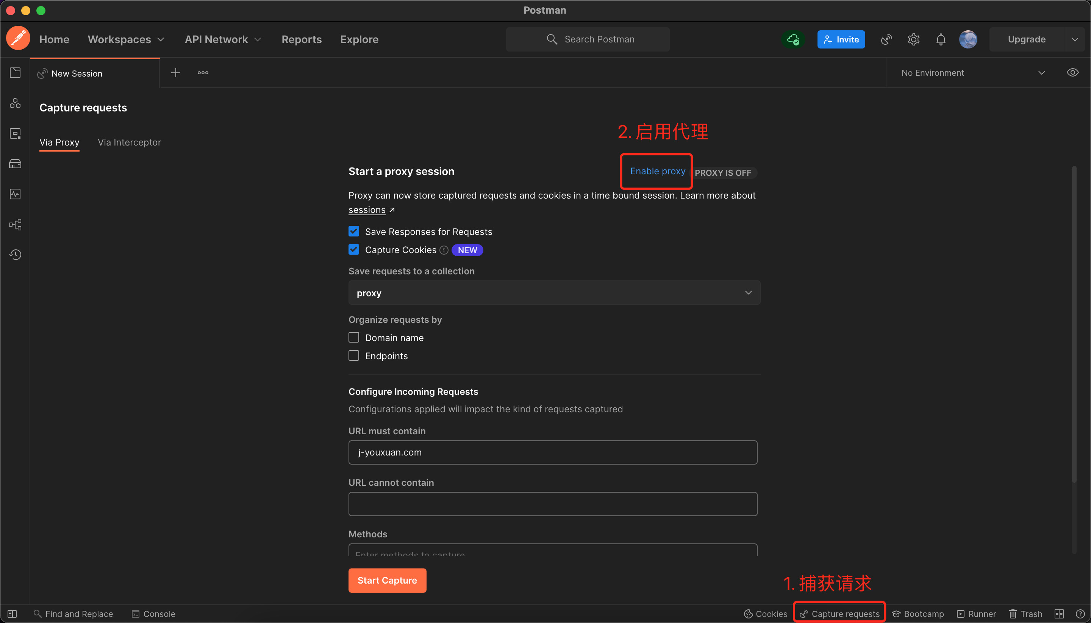
Task: Click the URL cannot contain field
Action: click(553, 504)
